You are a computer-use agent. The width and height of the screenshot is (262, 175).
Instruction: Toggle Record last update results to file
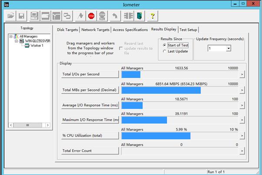[x=121, y=44]
